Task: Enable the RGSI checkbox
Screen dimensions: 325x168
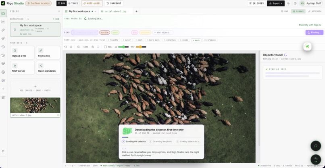Action: [x=105, y=47]
